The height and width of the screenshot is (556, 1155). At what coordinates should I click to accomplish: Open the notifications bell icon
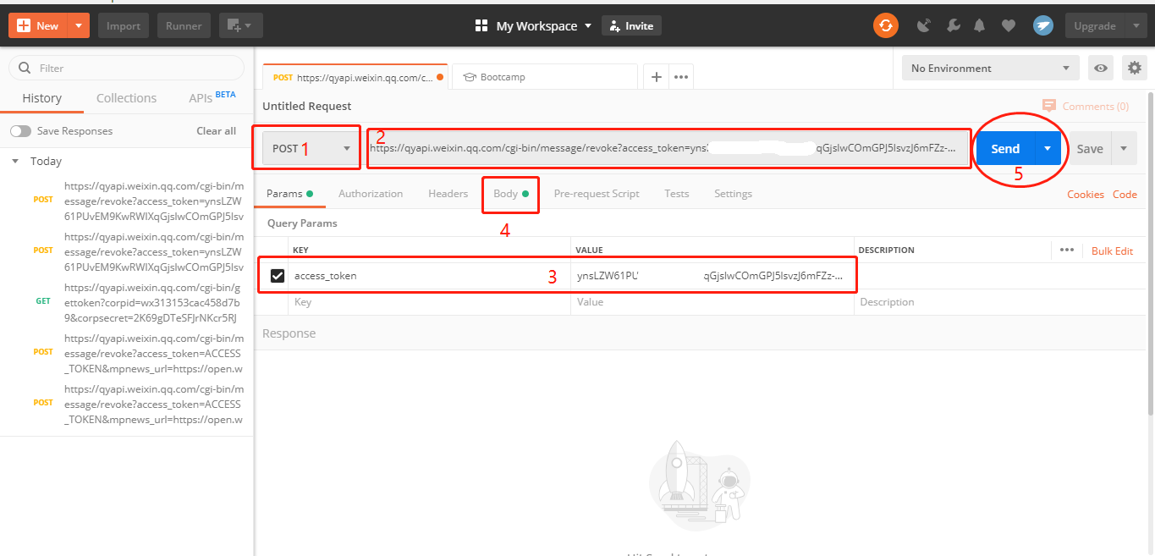point(980,25)
